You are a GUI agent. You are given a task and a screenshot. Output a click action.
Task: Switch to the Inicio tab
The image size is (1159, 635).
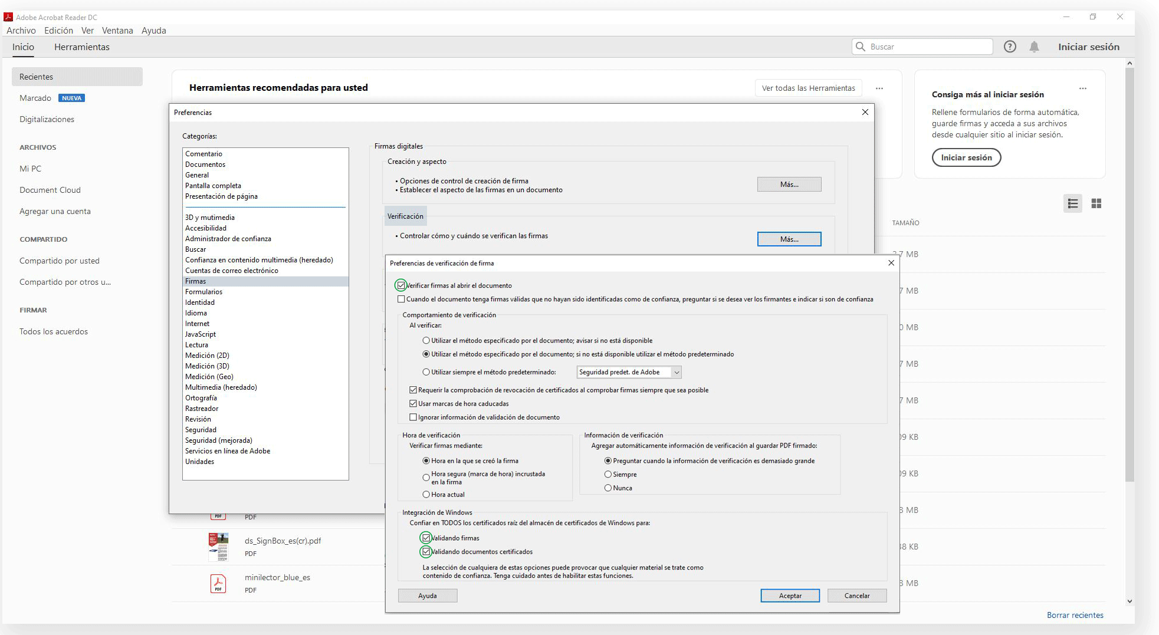tap(23, 47)
